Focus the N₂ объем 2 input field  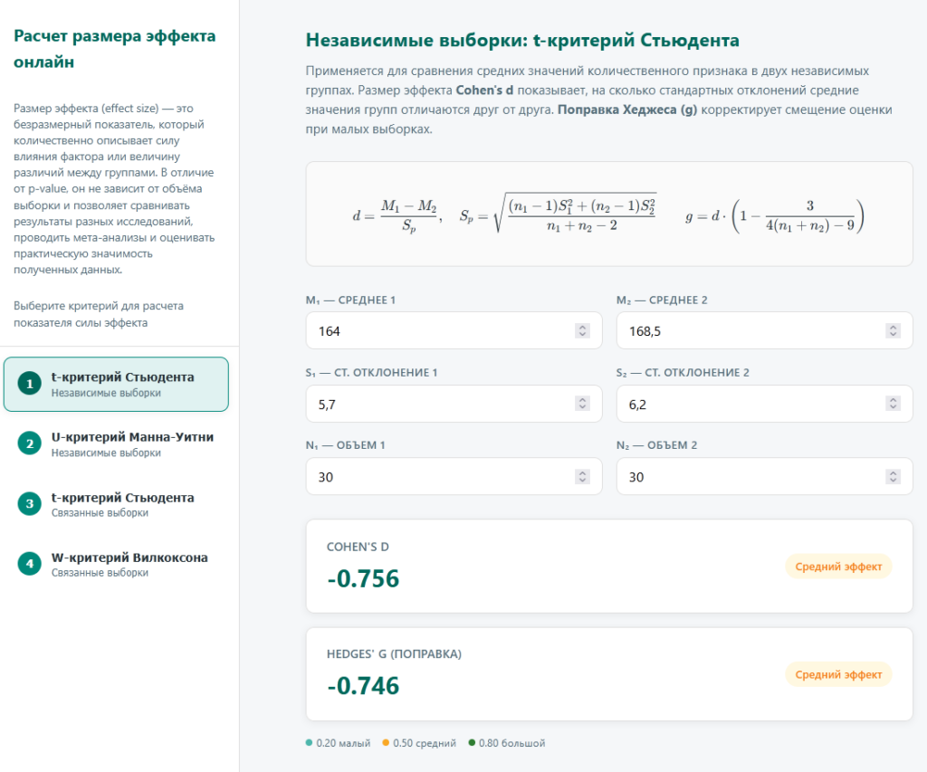tap(764, 476)
